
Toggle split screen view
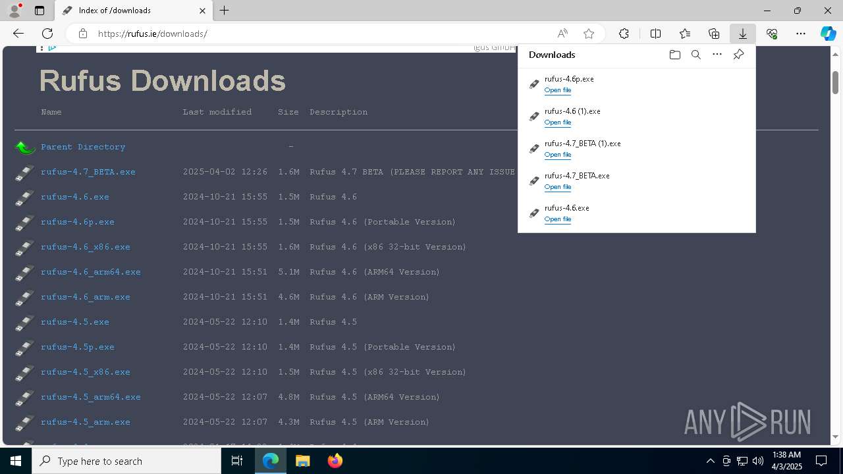coord(656,34)
